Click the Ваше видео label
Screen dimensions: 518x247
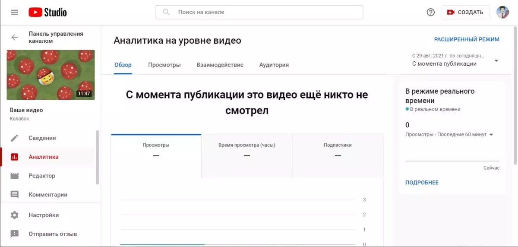click(26, 110)
